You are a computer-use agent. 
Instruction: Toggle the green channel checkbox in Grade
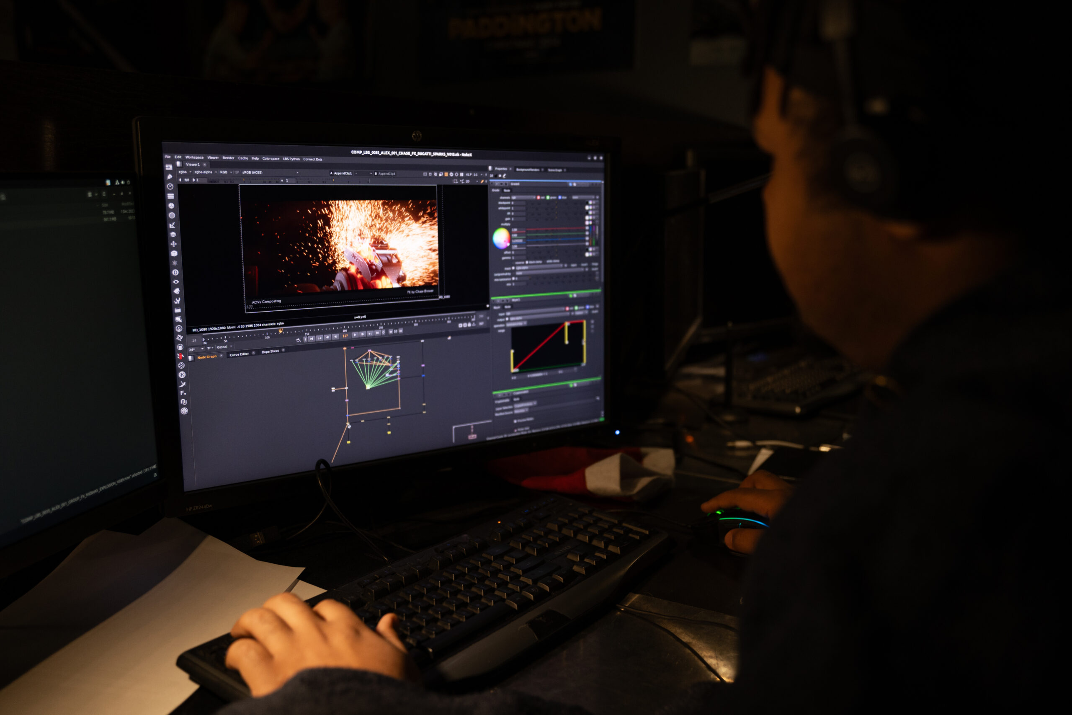pos(548,197)
